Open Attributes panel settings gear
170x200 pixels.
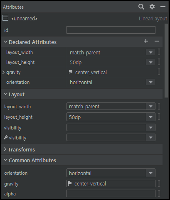(152, 7)
